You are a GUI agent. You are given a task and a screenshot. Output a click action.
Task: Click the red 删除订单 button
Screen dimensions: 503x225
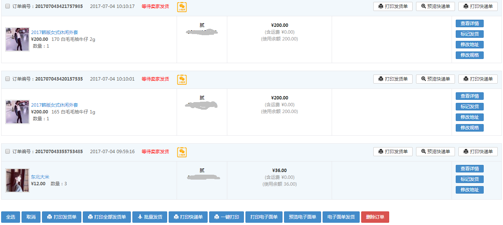(375, 217)
